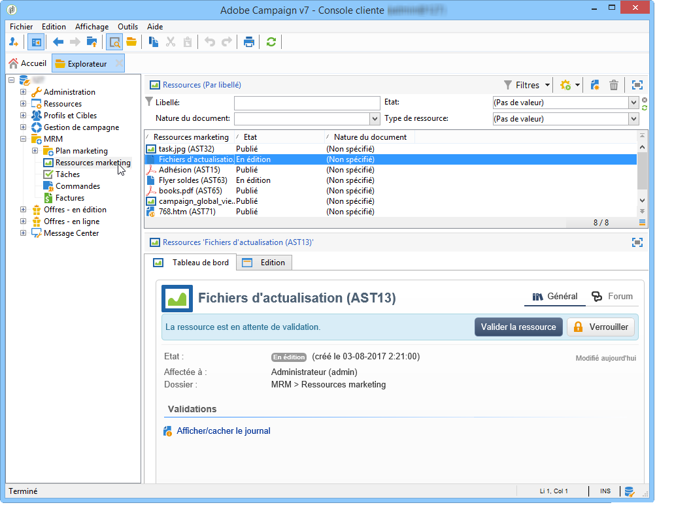674x522 pixels.
Task: Sort by the Etat column header
Action: point(279,137)
